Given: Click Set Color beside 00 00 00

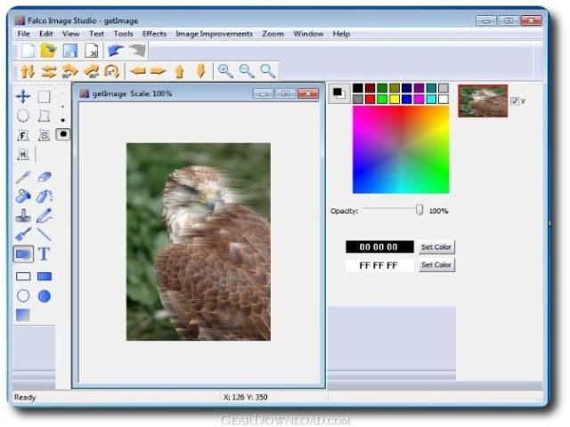Looking at the screenshot, I should [x=436, y=247].
